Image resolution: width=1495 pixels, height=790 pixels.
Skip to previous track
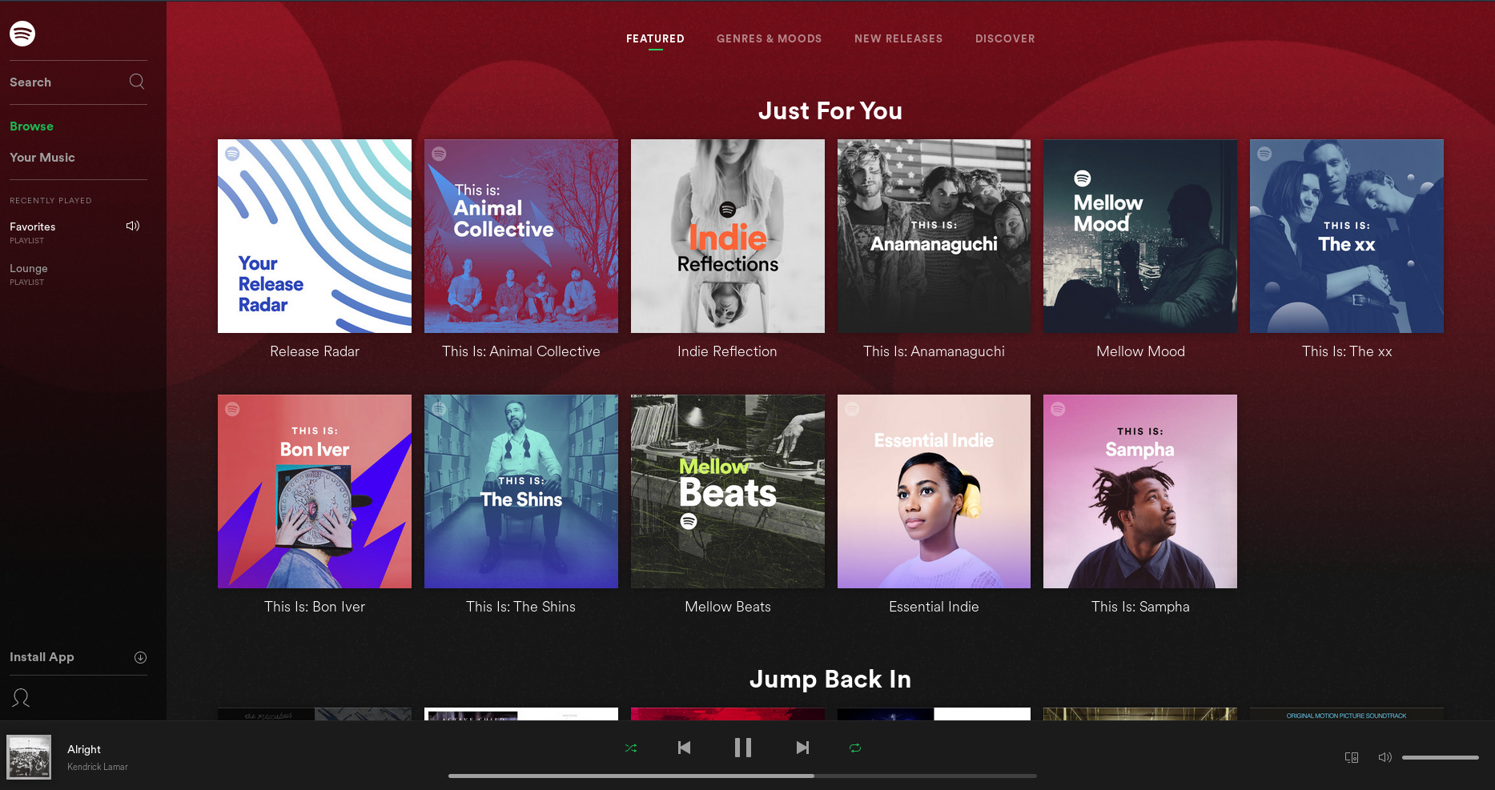pos(684,748)
